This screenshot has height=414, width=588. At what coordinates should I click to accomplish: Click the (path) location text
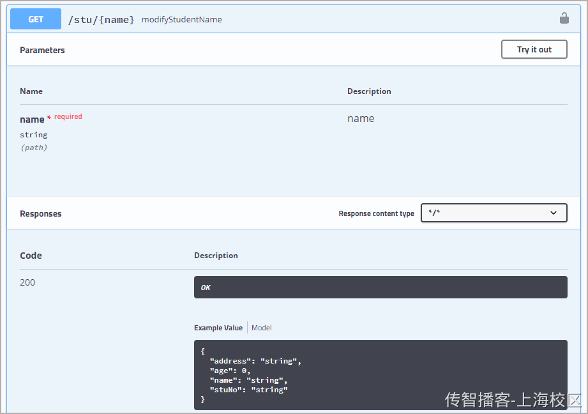tap(34, 148)
